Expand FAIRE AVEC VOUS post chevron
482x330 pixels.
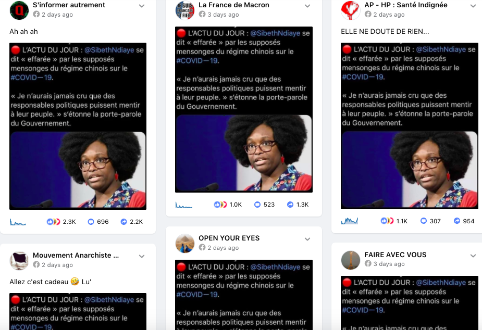click(x=473, y=256)
